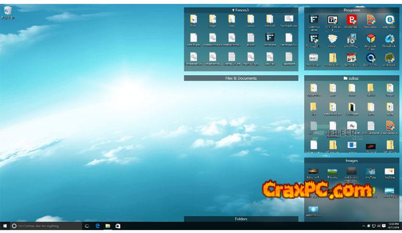Expand the rolled-up Files & Documents fence
Viewport: 402px width, 233px height.
click(x=241, y=78)
